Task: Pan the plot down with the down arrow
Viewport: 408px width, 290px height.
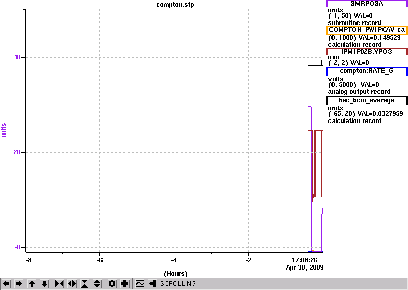Action: tap(44, 283)
